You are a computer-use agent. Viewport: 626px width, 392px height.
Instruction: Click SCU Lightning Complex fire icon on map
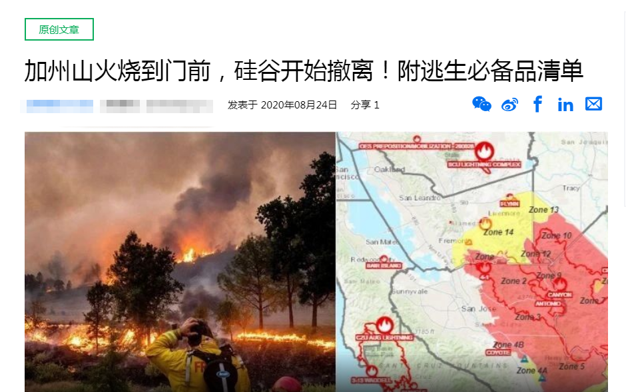(x=484, y=151)
